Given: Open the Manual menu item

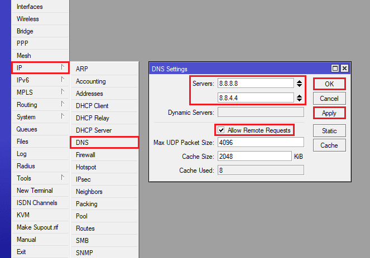Looking at the screenshot, I should [40, 240].
